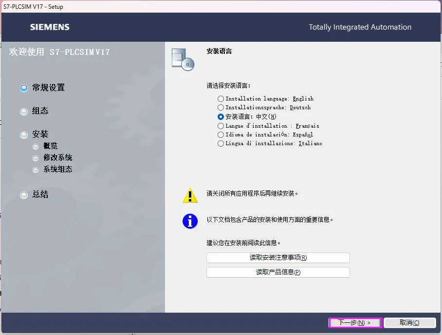Click the 安装 step in sidebar
442x335 pixels.
34,134
